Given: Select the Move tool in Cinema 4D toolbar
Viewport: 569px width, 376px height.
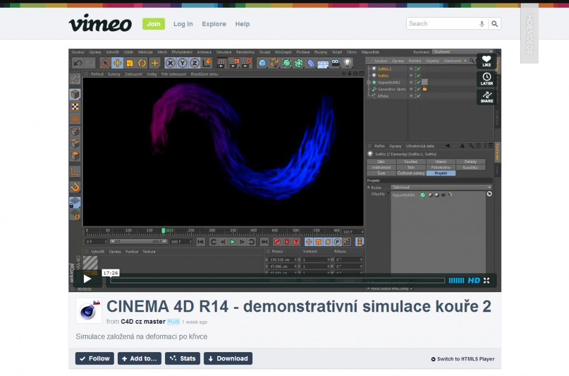Looking at the screenshot, I should tap(118, 63).
